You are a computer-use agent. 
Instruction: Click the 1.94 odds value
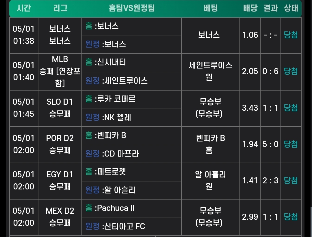point(250,144)
